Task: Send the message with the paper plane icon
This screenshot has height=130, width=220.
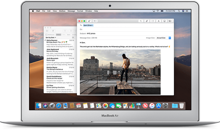Action: point(90,21)
